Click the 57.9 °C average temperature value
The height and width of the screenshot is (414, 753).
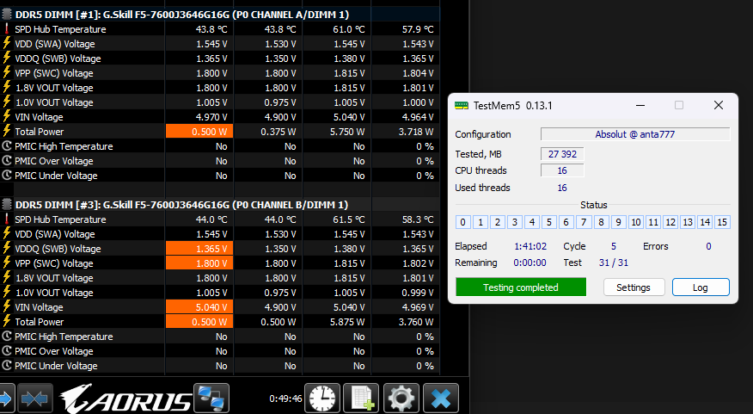click(418, 29)
